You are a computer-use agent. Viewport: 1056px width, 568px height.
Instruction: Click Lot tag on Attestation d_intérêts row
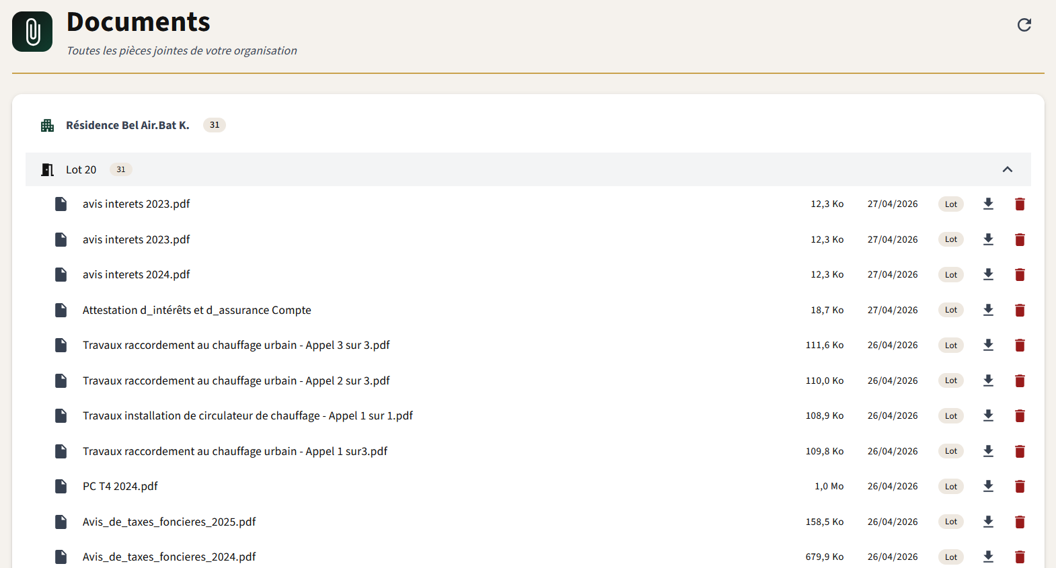point(950,310)
